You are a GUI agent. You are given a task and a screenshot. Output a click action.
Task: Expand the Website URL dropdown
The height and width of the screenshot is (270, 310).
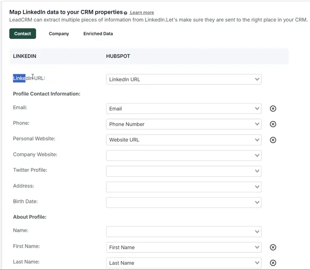(x=184, y=140)
